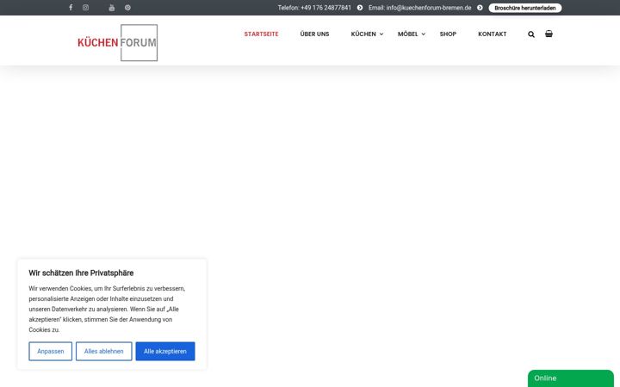This screenshot has width=620, height=387.
Task: Click the arrow icon after the email address
Action: pos(480,8)
